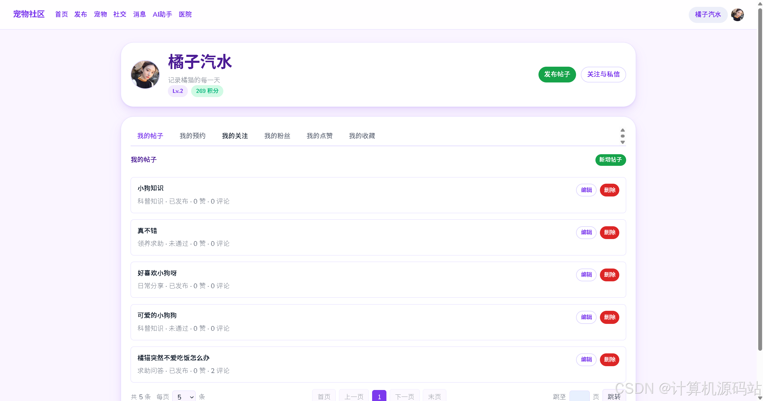Viewport: 763px width, 401px height.
Task: Delete the 真不错 post
Action: tap(609, 232)
